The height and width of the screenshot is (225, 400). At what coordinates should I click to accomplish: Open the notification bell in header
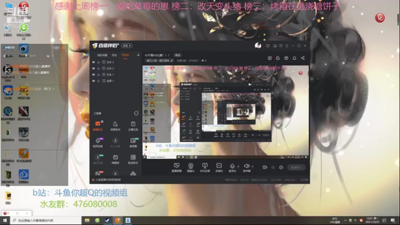tap(294, 58)
